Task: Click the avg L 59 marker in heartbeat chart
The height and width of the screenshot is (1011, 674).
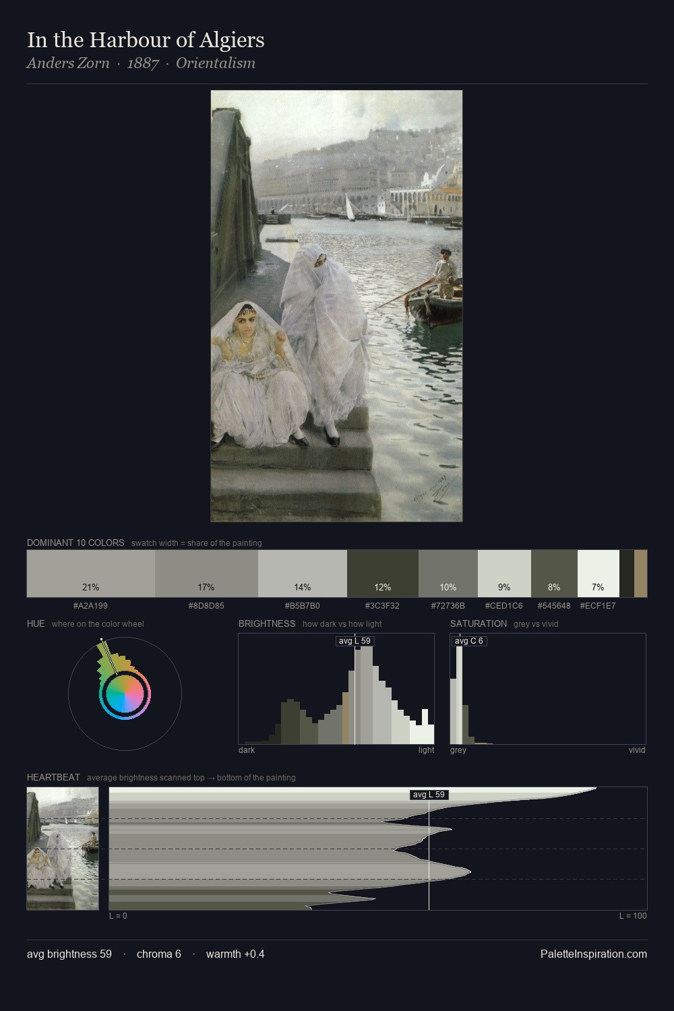Action: click(429, 795)
